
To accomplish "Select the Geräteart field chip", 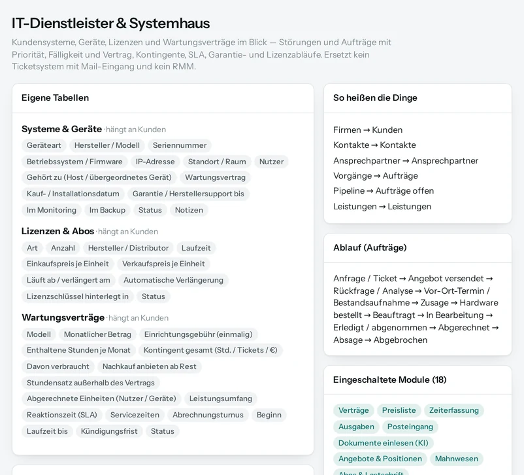I will click(x=44, y=145).
